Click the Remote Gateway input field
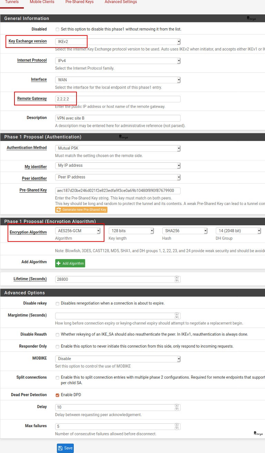Image resolution: width=265 pixels, height=453 pixels. pos(118,99)
